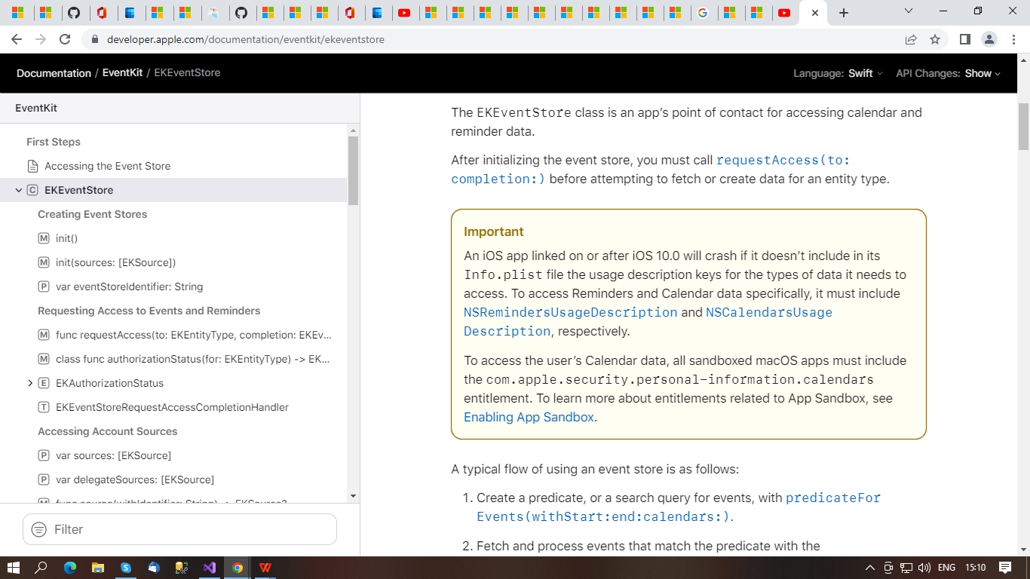The height and width of the screenshot is (579, 1030).
Task: Open the browser side panel
Action: pyautogui.click(x=964, y=39)
